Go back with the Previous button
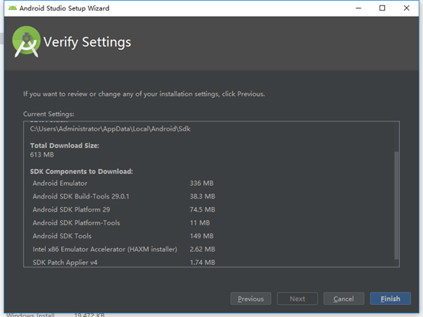This screenshot has width=423, height=317. click(250, 299)
